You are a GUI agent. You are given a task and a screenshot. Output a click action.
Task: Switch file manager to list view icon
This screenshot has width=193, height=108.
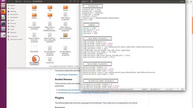[74, 1]
